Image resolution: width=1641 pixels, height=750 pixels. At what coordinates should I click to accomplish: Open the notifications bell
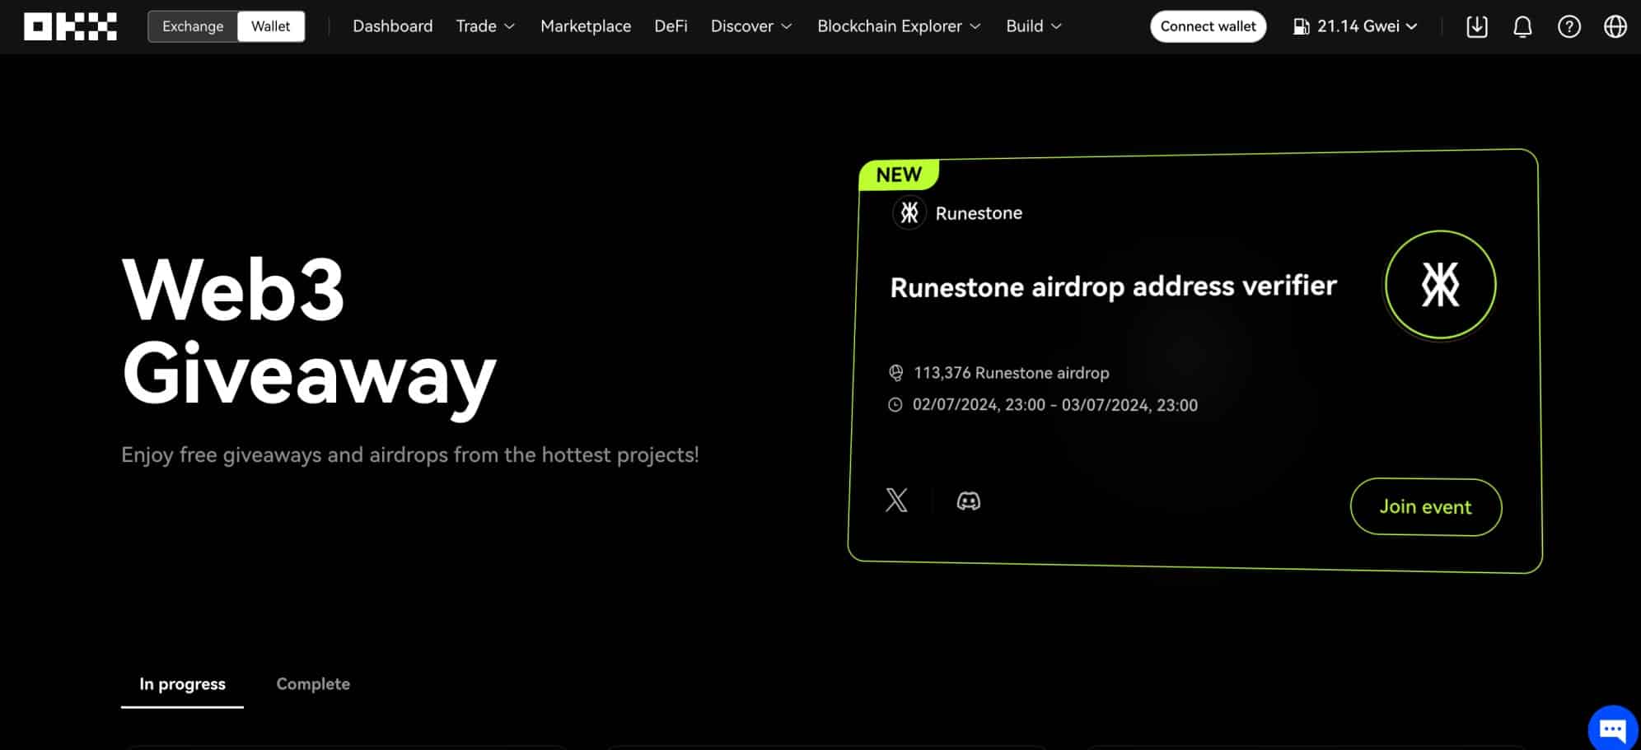point(1522,26)
